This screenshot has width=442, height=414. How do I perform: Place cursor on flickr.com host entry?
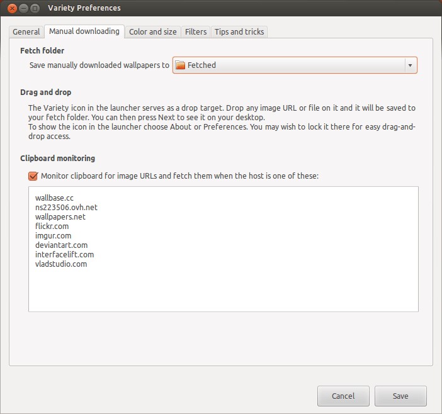[52, 227]
